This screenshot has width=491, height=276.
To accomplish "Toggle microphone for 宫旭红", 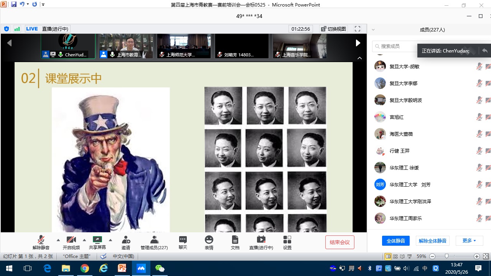I will coord(479,117).
